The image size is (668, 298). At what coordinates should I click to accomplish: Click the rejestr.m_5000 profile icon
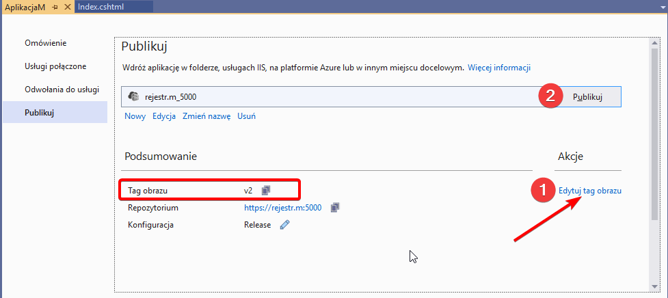point(134,97)
